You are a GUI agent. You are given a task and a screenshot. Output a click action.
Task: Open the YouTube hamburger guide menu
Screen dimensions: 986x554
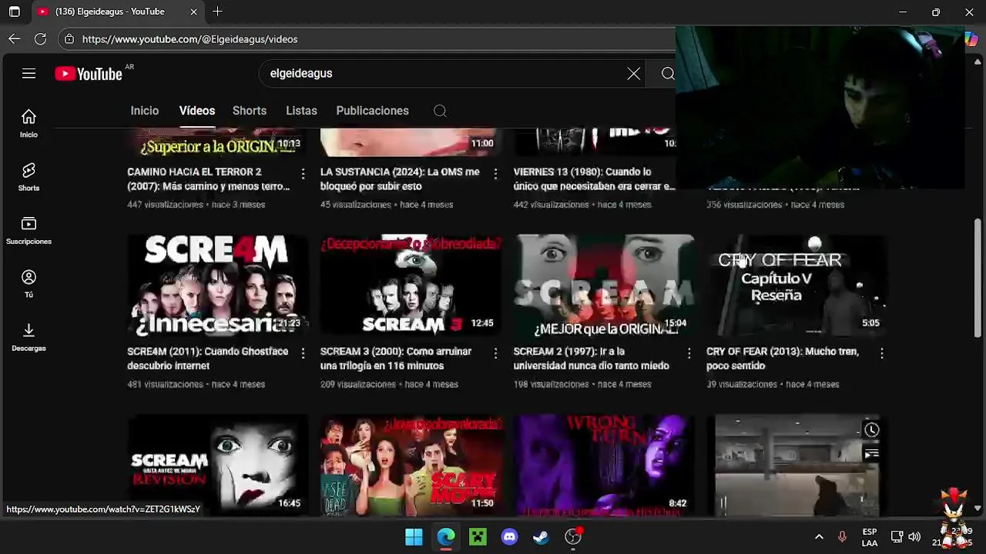tap(29, 74)
